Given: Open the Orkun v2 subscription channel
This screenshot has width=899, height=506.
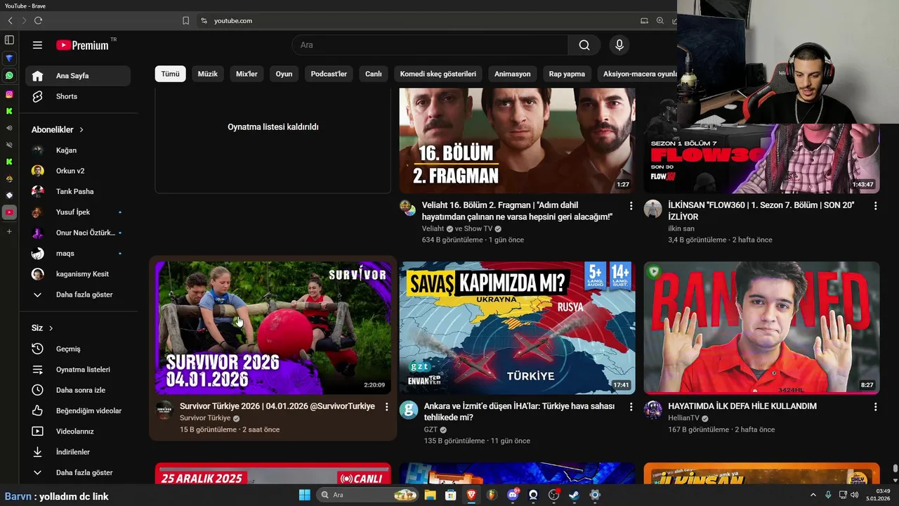Looking at the screenshot, I should point(78,171).
